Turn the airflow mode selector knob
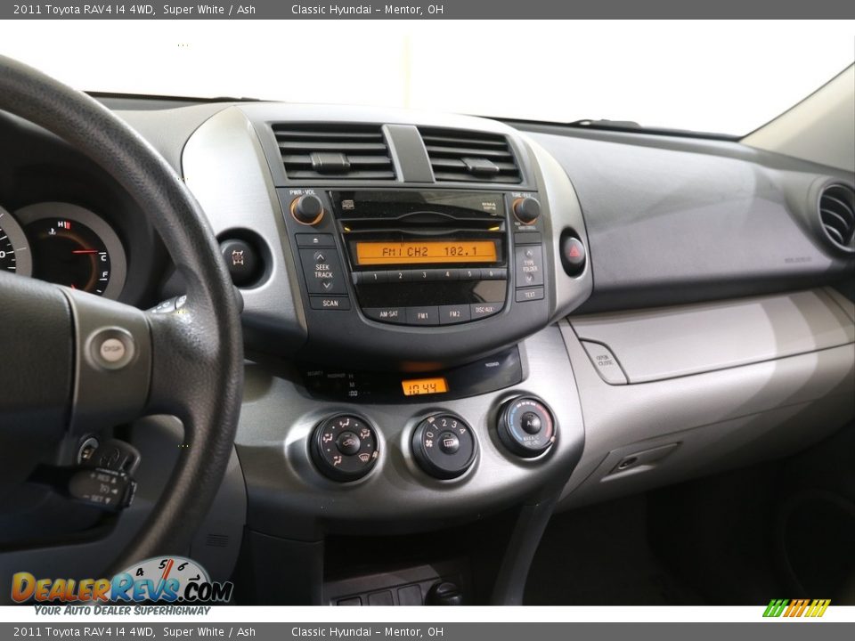 (345, 447)
